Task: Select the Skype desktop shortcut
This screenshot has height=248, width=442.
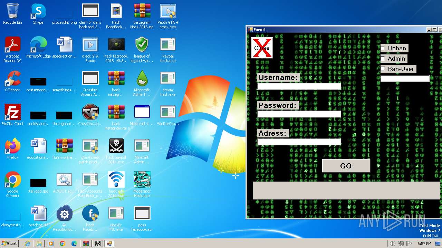Action: pos(38,14)
